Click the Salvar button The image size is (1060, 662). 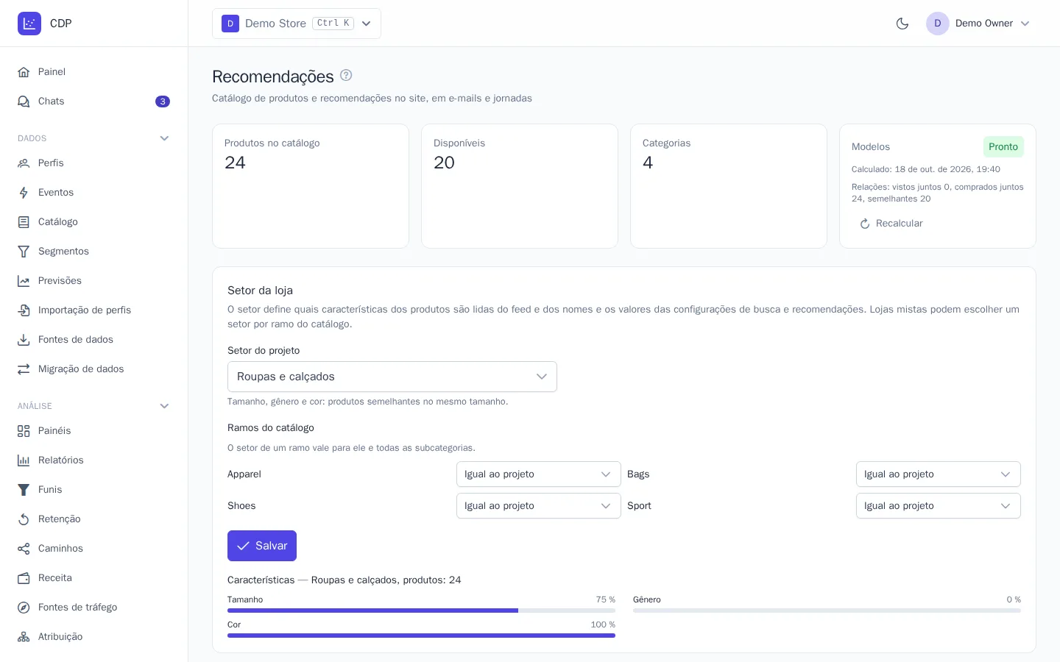pyautogui.click(x=262, y=546)
